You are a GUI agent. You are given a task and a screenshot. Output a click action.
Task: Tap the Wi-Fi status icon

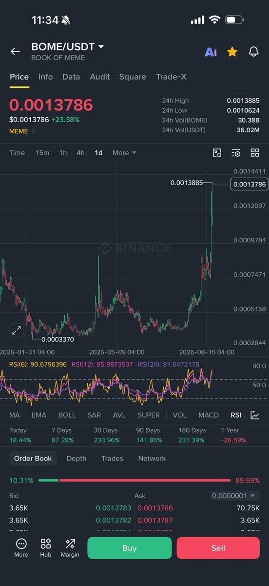214,20
